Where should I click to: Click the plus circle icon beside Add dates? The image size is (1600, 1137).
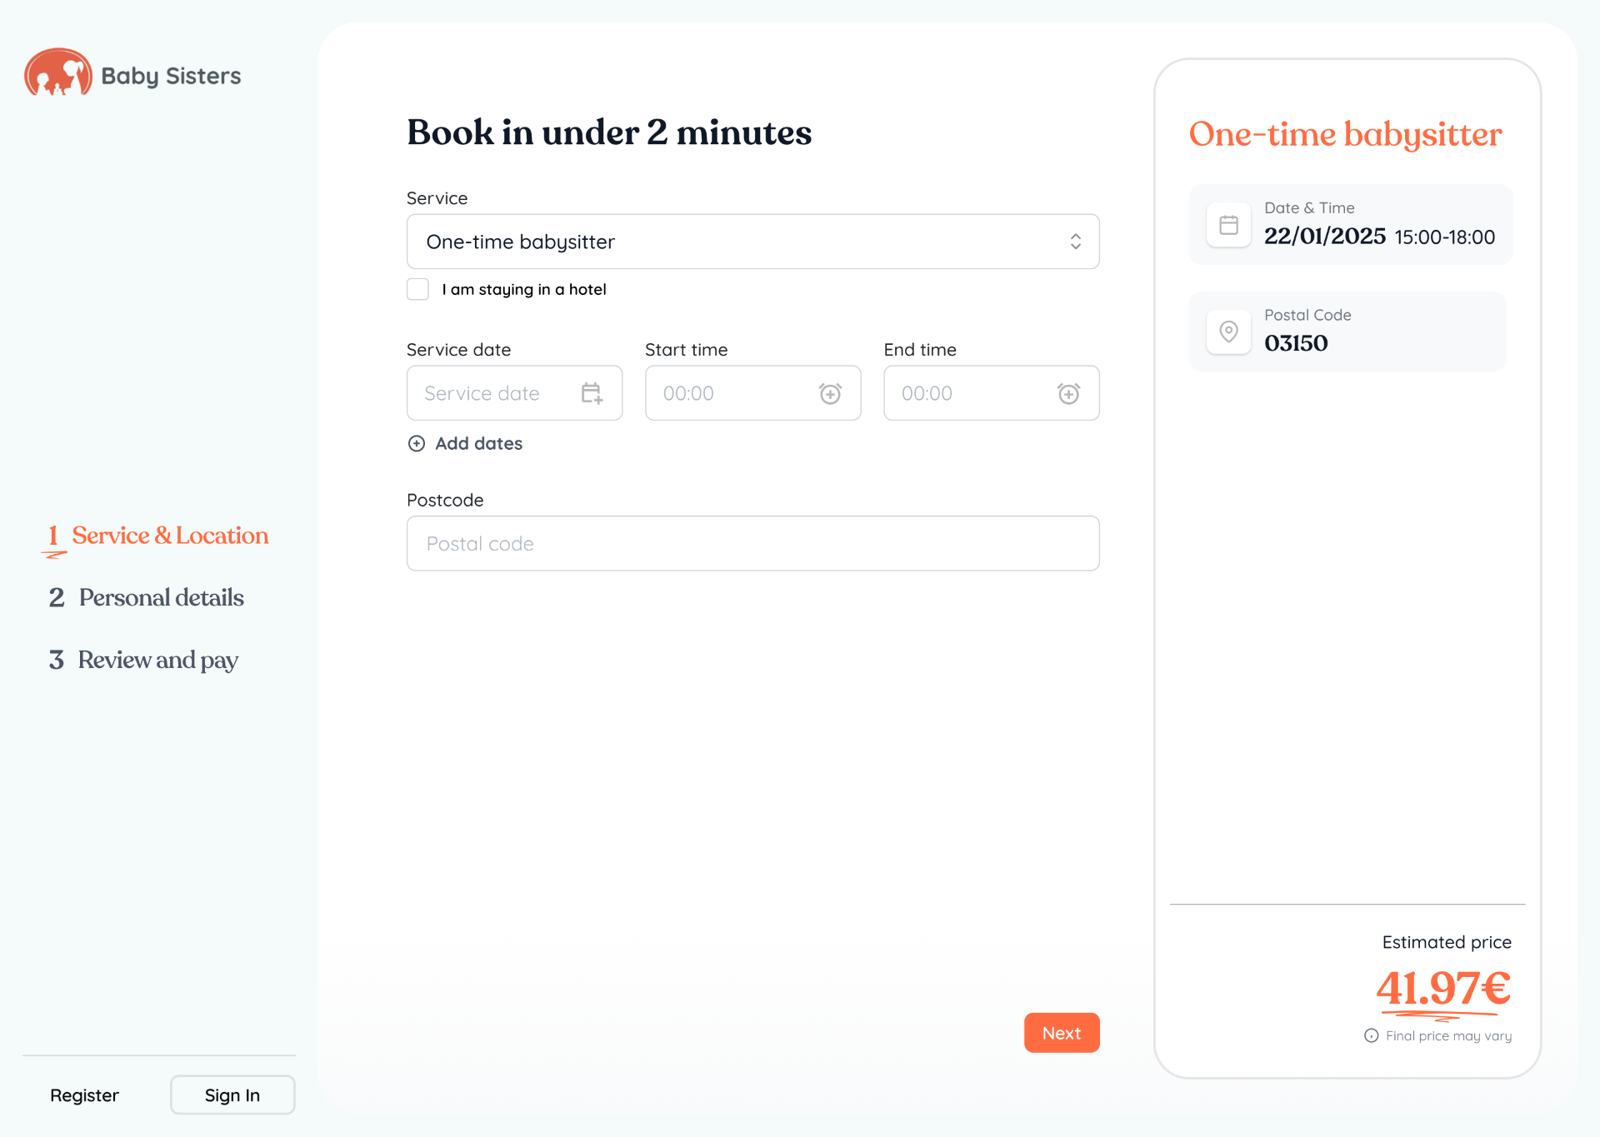click(417, 443)
